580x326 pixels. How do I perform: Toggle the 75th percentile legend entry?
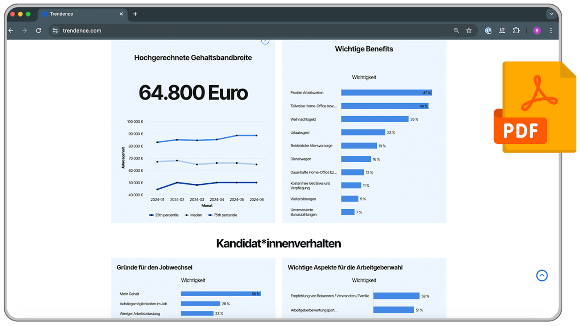pos(223,215)
